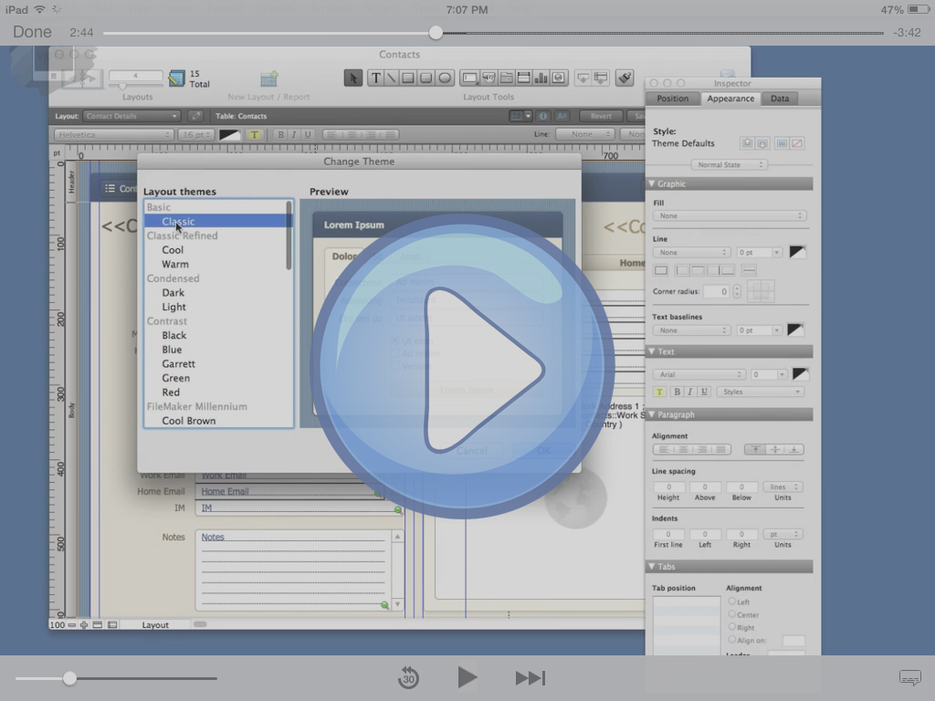The height and width of the screenshot is (701, 935).
Task: Click the volume slider knob
Action: click(69, 678)
